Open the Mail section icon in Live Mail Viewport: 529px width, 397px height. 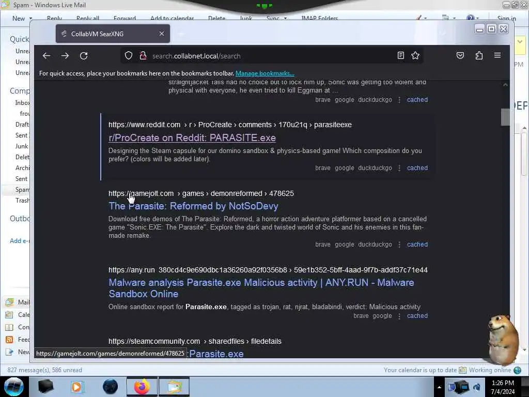(x=9, y=302)
